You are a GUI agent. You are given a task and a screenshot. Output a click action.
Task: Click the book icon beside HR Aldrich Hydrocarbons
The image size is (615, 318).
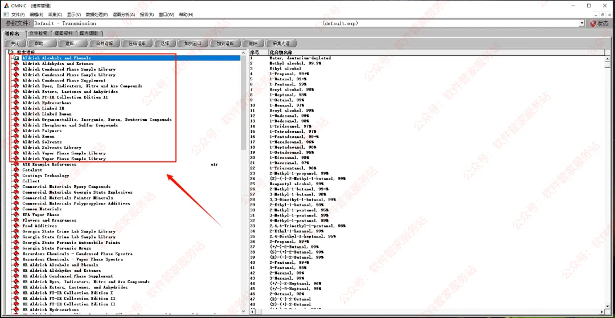[16, 310]
